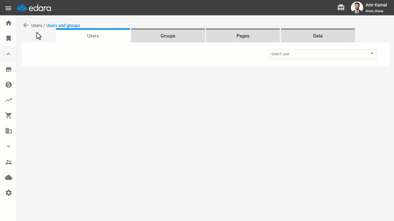Open the shopping cart sidebar icon
394x221 pixels.
tap(9, 115)
